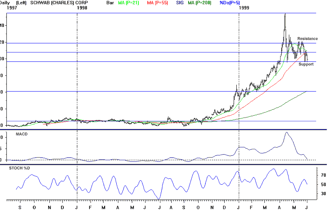Click the STOCH %D panel label
Image resolution: width=331 pixels, height=210 pixels.
[19, 168]
